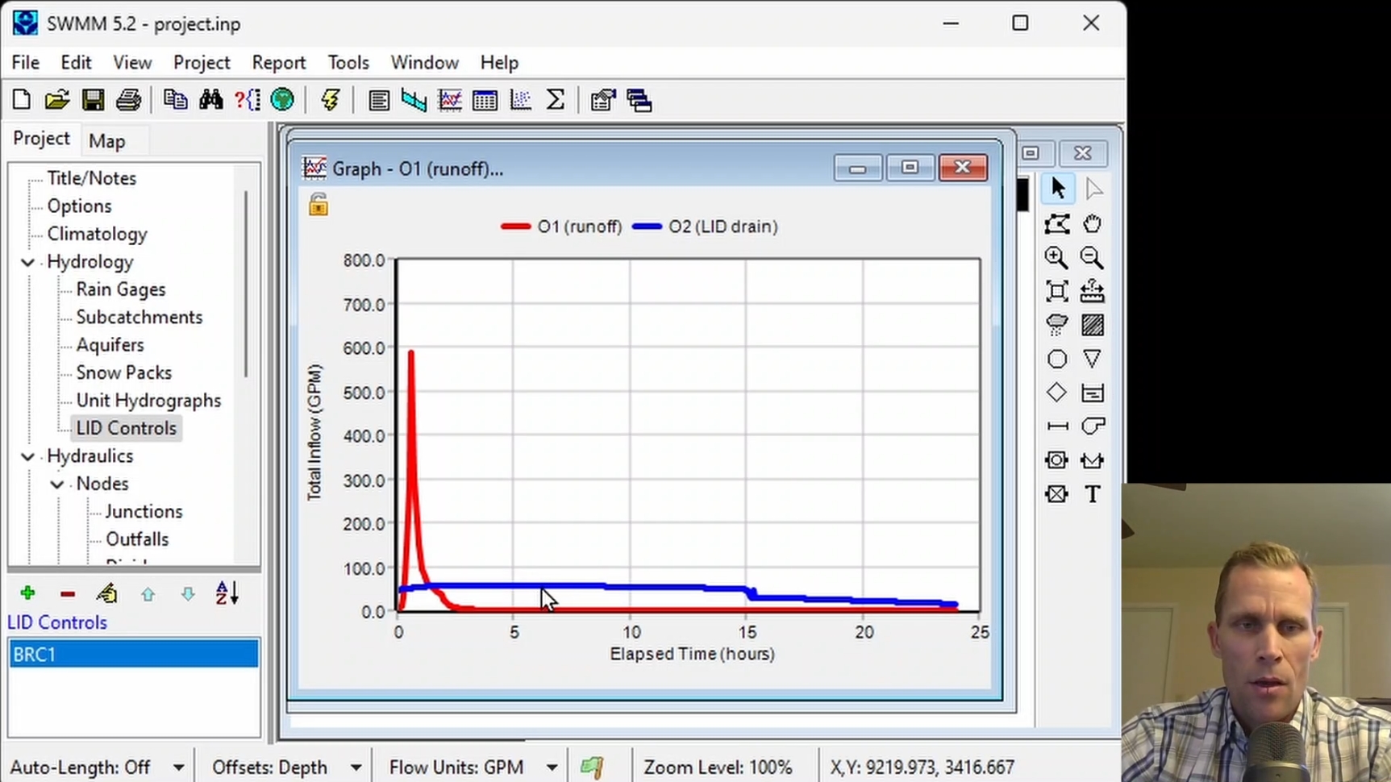Switch to the Map tab
1391x782 pixels.
coord(106,141)
